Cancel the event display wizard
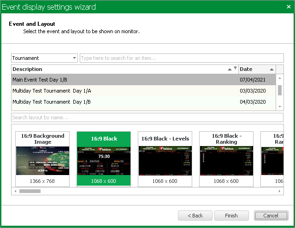Image resolution: width=295 pixels, height=228 pixels. pyautogui.click(x=271, y=216)
